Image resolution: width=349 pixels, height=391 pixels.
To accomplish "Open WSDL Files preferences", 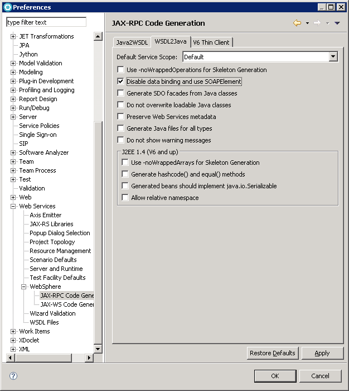I will coord(44,322).
